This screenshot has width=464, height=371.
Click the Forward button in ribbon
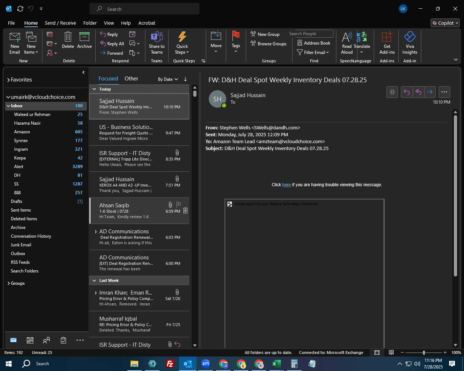tap(112, 53)
